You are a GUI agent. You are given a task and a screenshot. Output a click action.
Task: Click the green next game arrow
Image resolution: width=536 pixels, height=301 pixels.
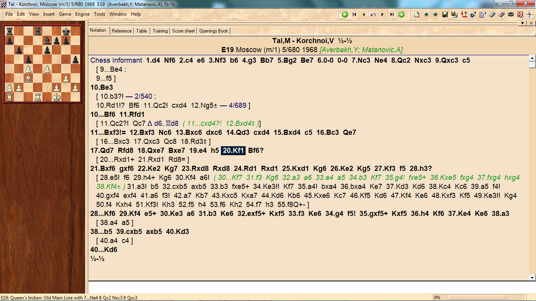coord(401,15)
